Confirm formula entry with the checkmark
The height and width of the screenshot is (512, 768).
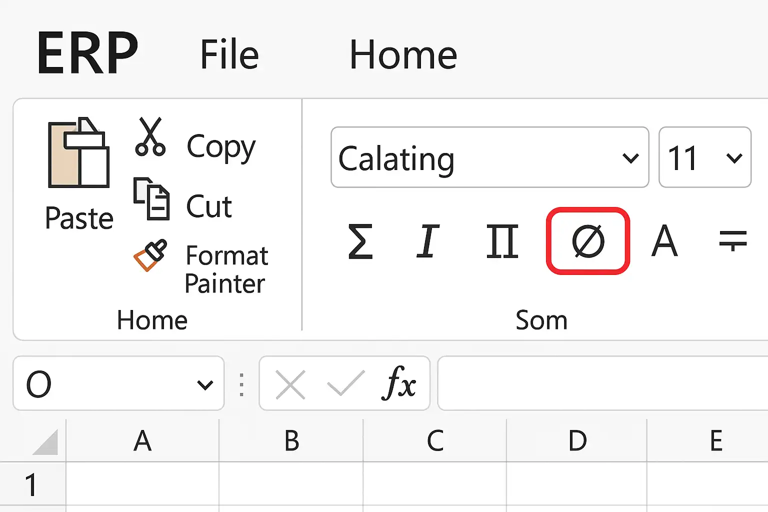[345, 383]
